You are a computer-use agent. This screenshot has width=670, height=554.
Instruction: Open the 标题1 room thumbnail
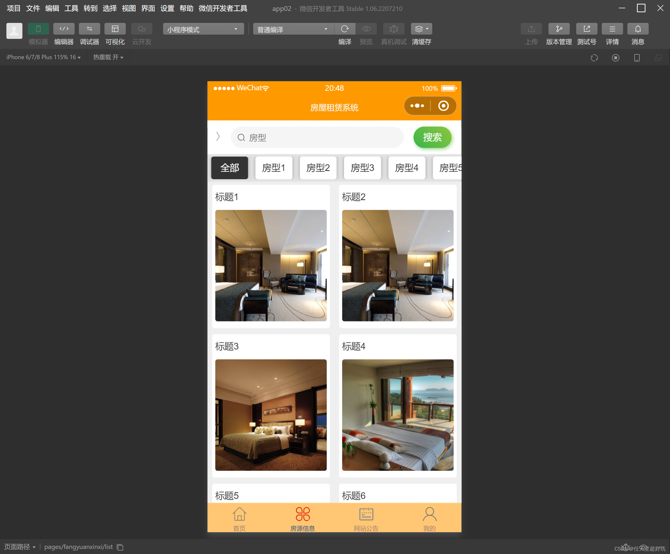pyautogui.click(x=271, y=265)
